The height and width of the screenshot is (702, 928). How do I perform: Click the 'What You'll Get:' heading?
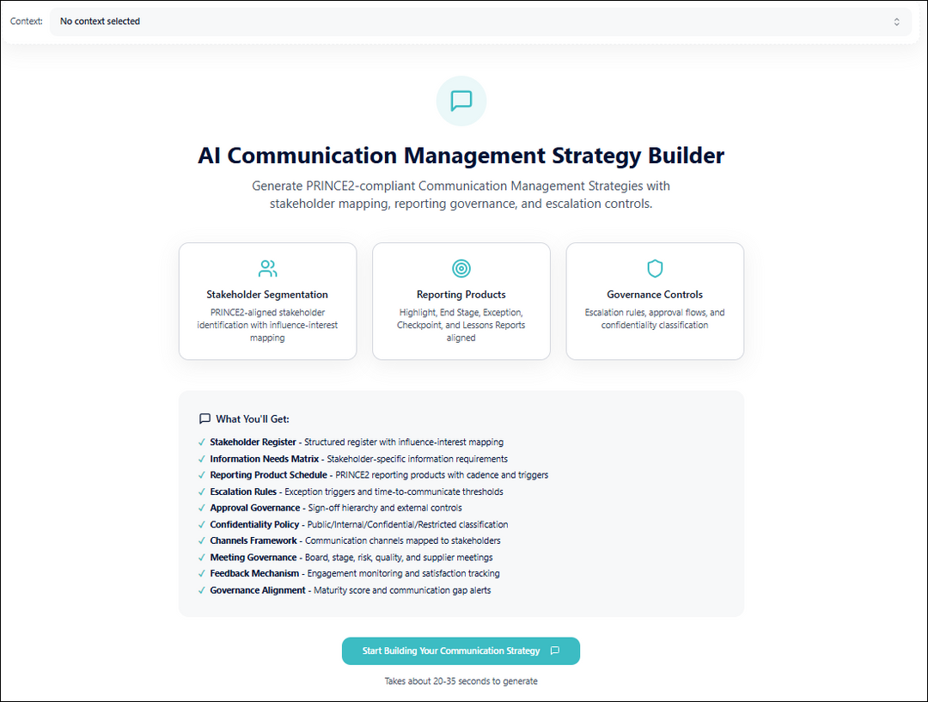click(253, 419)
